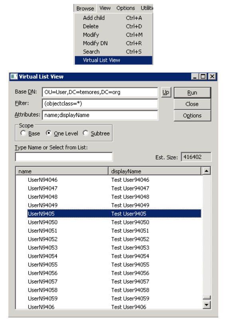This screenshot has width=225, height=321.
Task: Click the Virtual List View window icon
Action: [x=14, y=77]
